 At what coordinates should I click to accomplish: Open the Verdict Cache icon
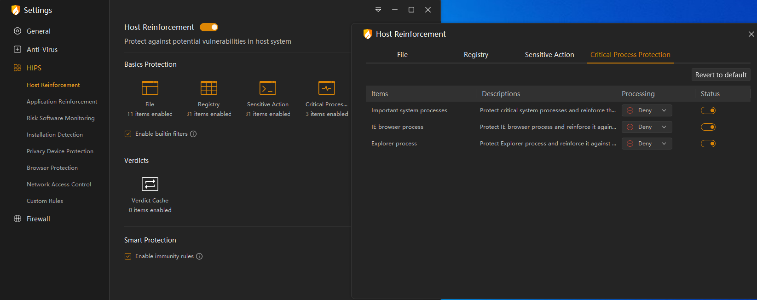[150, 184]
